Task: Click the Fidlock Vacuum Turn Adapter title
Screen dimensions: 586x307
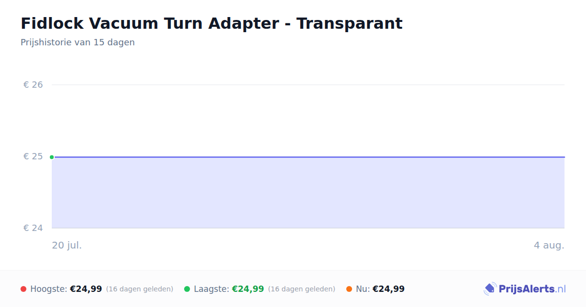Action: [x=211, y=23]
